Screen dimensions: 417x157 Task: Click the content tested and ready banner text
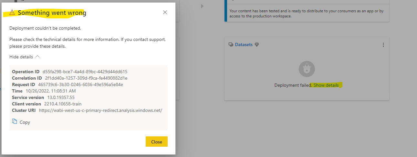pyautogui.click(x=307, y=13)
